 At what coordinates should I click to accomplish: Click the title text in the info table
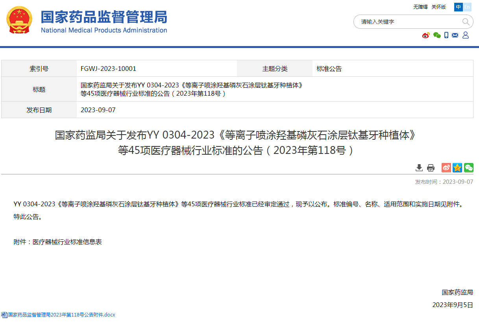coord(192,89)
